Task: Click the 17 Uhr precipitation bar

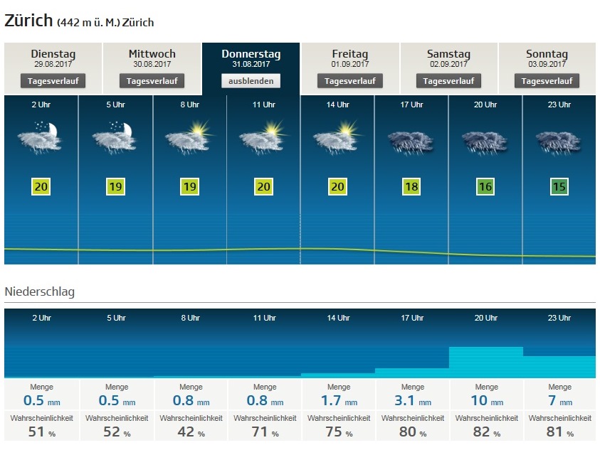Action: 412,373
